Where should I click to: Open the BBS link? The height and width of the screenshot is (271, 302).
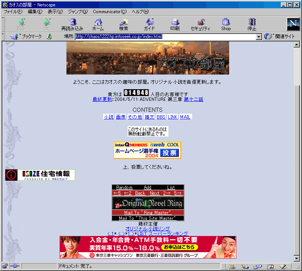tap(161, 117)
